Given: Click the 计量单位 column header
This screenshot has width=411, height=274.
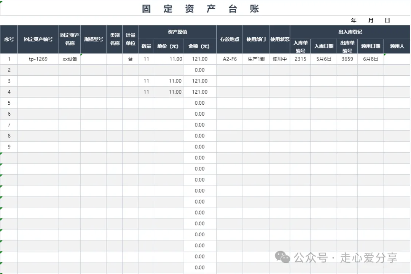Looking at the screenshot, I should coord(130,39).
